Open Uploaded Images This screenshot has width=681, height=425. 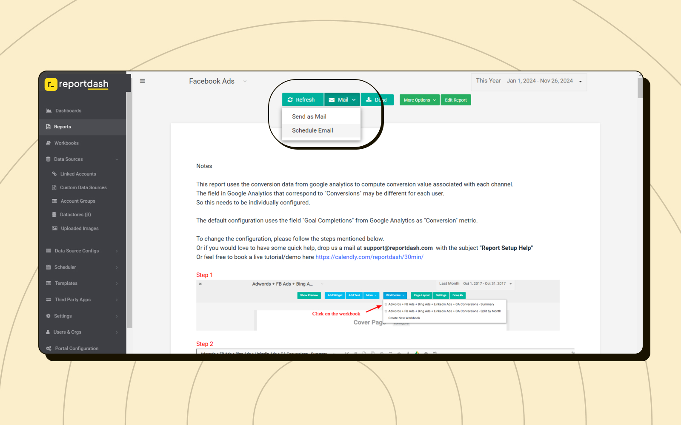coord(80,228)
